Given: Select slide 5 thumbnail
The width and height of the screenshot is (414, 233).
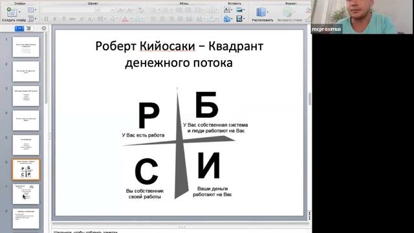Looking at the screenshot, I should (26, 145).
